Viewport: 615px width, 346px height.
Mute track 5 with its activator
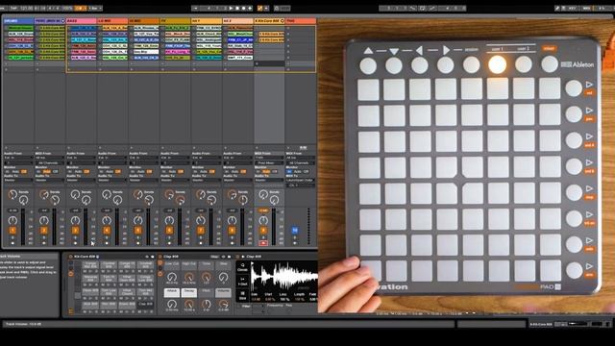pyautogui.click(x=138, y=231)
